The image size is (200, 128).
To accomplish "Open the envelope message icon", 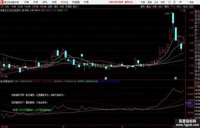I will pyautogui.click(x=180, y=2).
